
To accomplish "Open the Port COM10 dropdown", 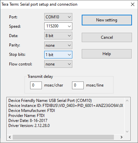I will (x=58, y=17).
